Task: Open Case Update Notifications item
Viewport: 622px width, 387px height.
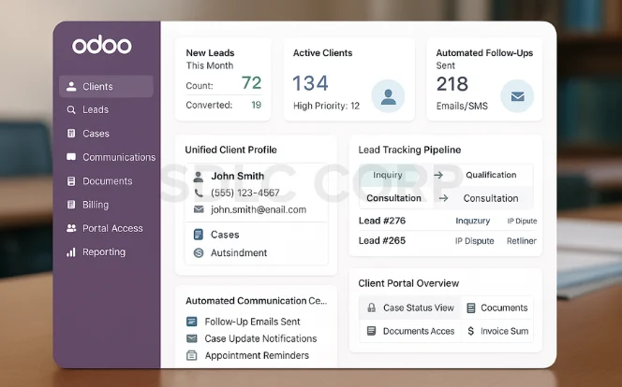Action: [251, 338]
